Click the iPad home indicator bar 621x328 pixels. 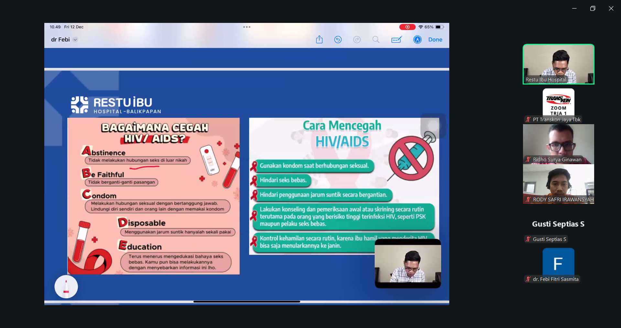[x=247, y=302]
